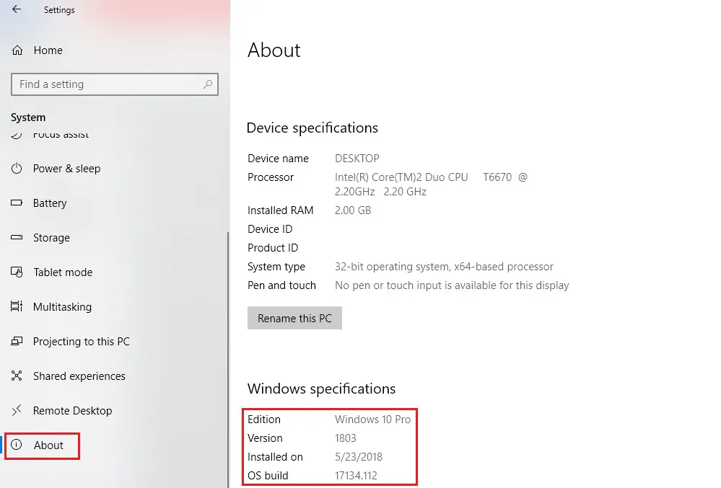Click the Shared experiences icon
The height and width of the screenshot is (488, 721).
click(x=17, y=376)
